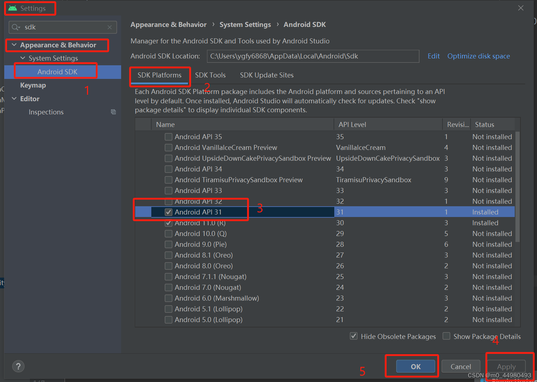Sort by the Revision column header

[457, 124]
